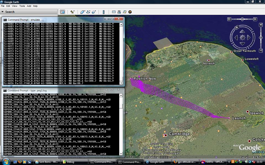Pan the map down with navigation arrow

point(242,43)
